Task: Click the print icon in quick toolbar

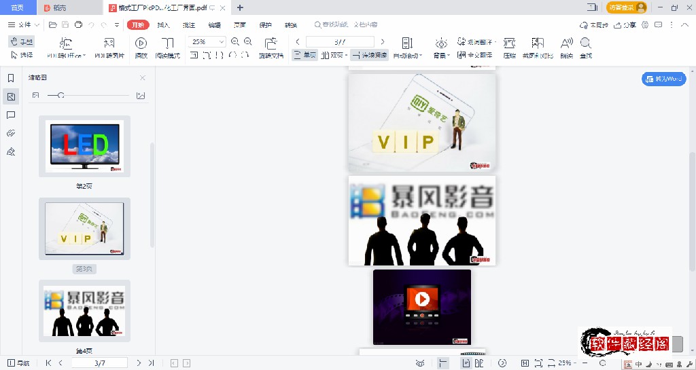Action: (x=79, y=25)
